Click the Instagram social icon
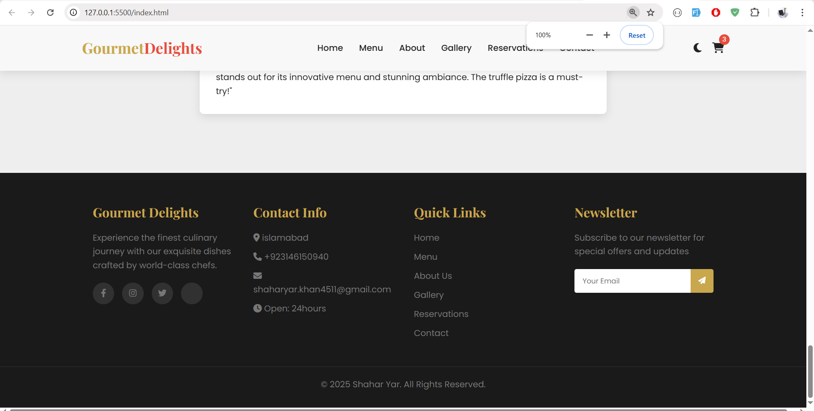Screen dimensions: 814x411 tap(133, 293)
